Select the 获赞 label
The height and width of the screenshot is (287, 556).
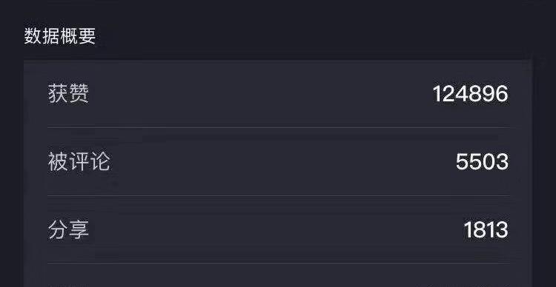pos(68,94)
